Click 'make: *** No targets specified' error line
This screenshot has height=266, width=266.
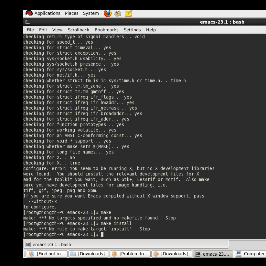point(101,218)
